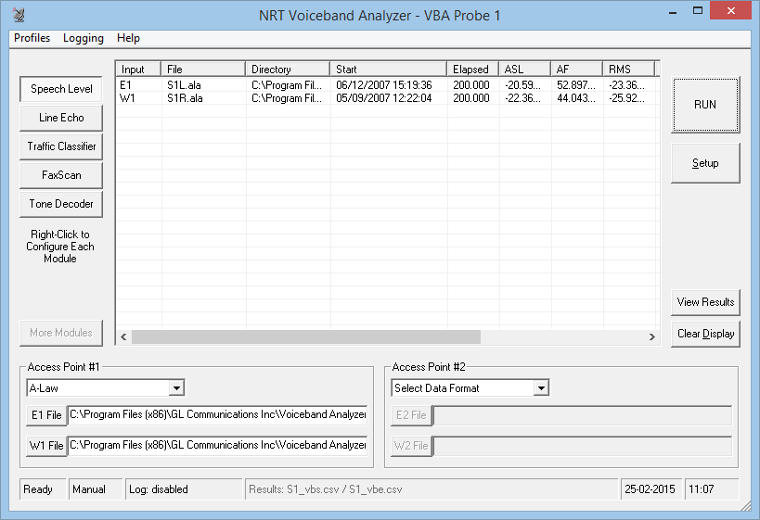
Task: Open the Setup dialog
Action: click(x=705, y=163)
